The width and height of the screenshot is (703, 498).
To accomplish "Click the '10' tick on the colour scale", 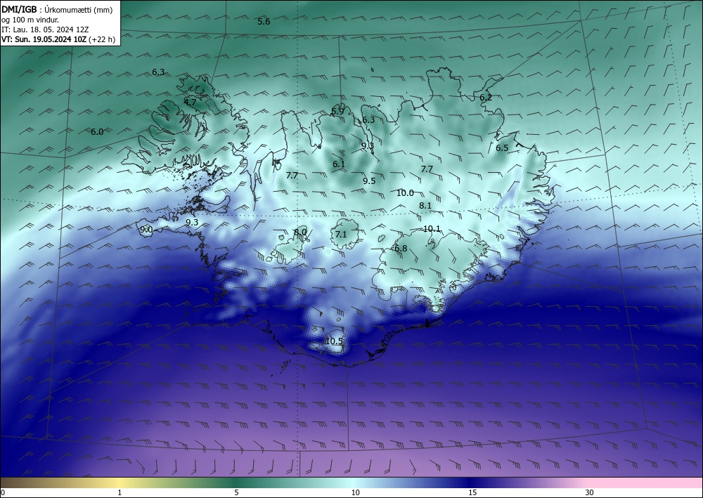I will click(356, 492).
